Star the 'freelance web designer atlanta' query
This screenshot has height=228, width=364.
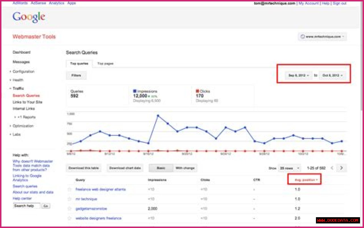[69, 189]
